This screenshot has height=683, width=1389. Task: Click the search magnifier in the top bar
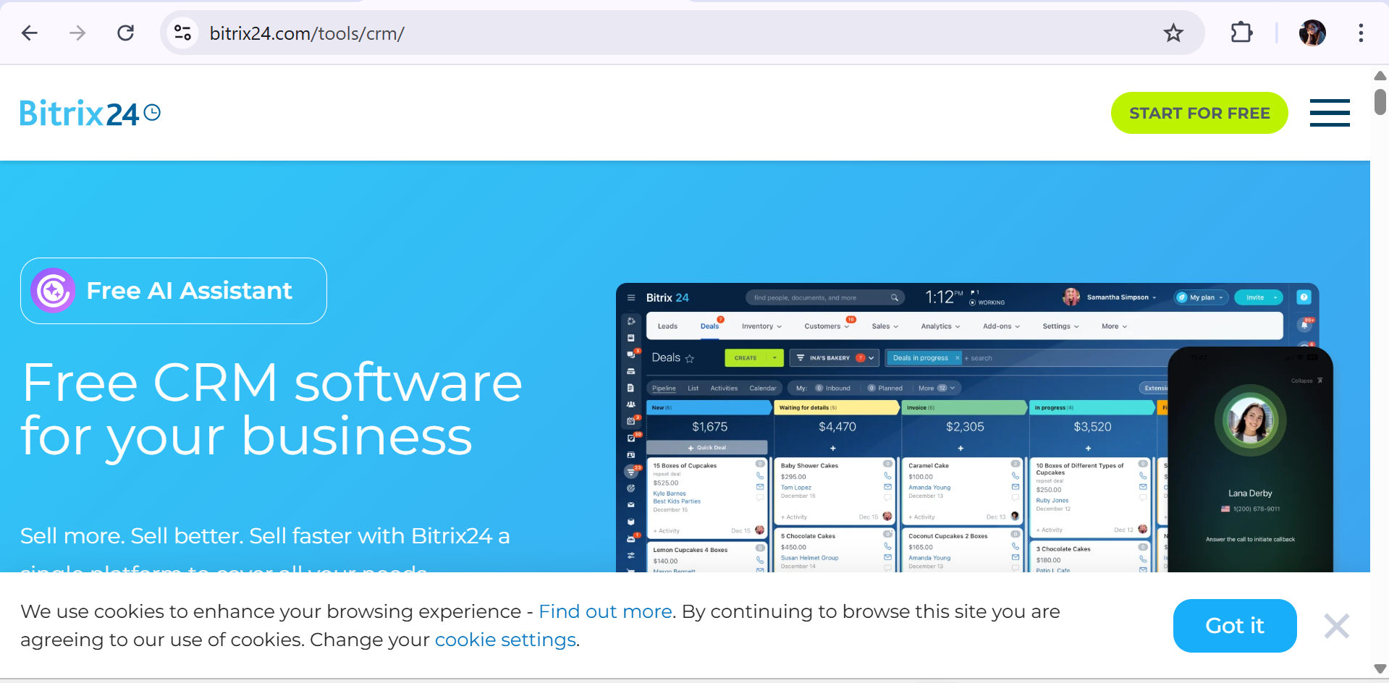pos(895,297)
